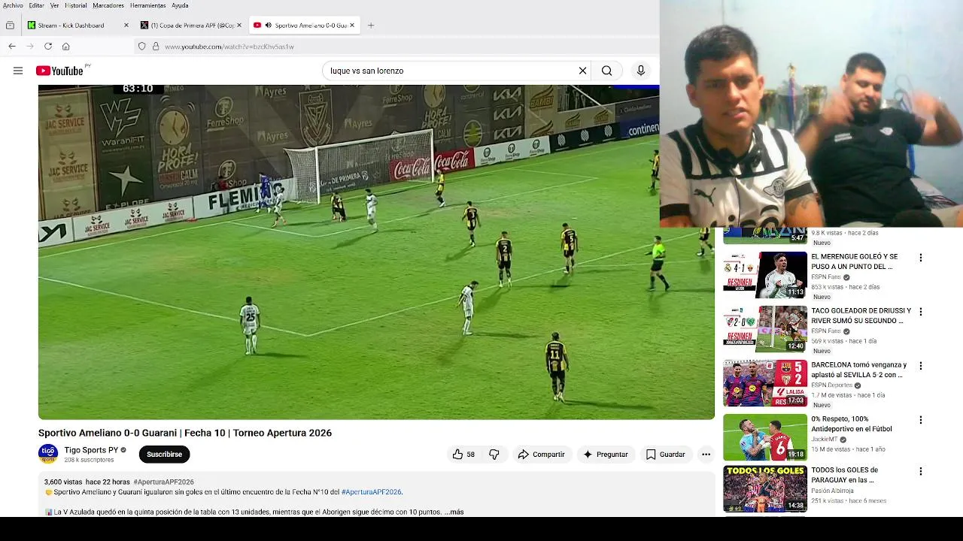Open TACO GOLEADOR DE DRIUSSI thumbnail
This screenshot has width=963, height=541.
764,329
